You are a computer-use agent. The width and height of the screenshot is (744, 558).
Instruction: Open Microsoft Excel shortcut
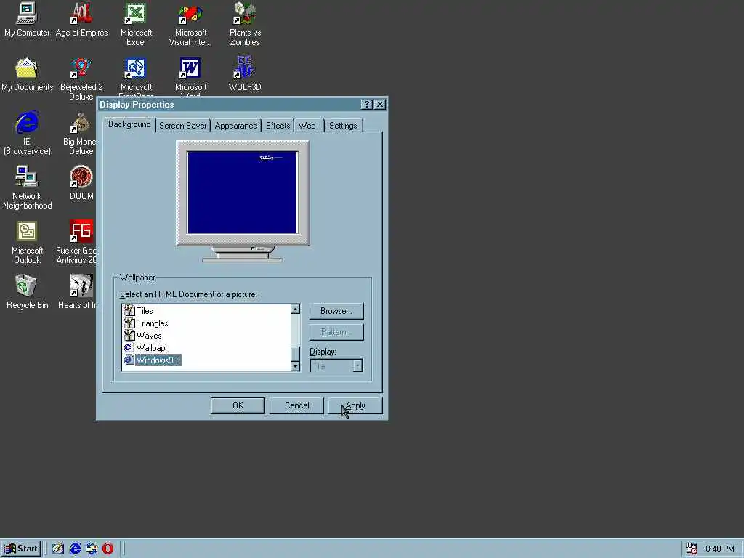pos(136,24)
